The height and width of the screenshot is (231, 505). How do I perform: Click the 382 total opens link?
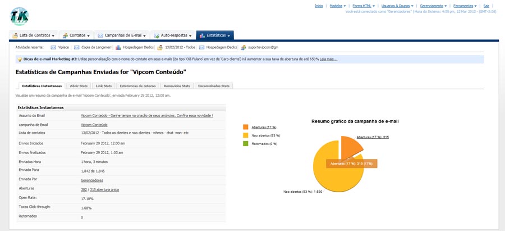(x=84, y=190)
